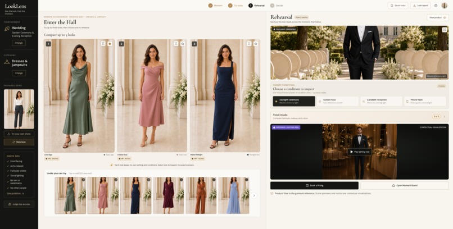The width and height of the screenshot is (453, 229).
Task: Click the New look button
Action: [x=19, y=142]
